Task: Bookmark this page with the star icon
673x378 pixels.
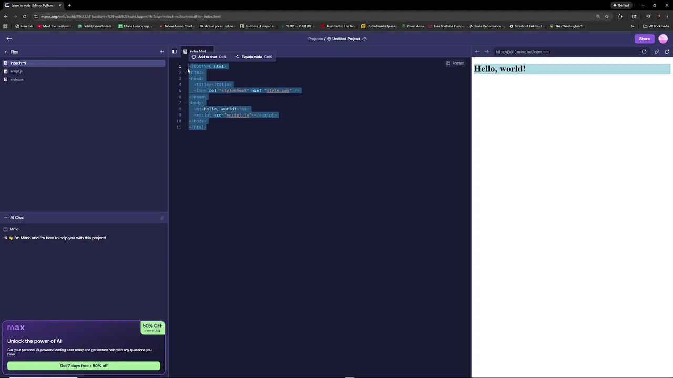Action: [607, 16]
